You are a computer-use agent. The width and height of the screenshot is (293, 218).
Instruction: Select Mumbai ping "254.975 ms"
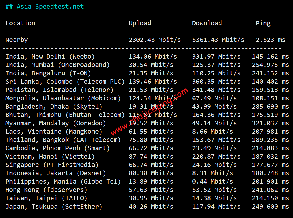270,65
